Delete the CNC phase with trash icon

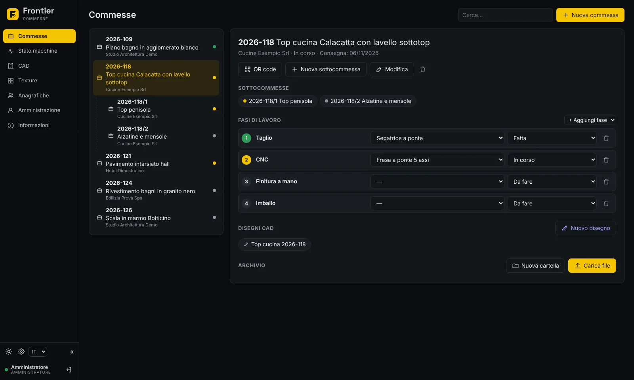(x=606, y=160)
